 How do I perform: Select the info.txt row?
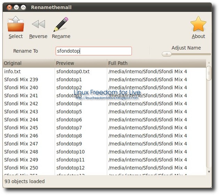click(x=104, y=71)
